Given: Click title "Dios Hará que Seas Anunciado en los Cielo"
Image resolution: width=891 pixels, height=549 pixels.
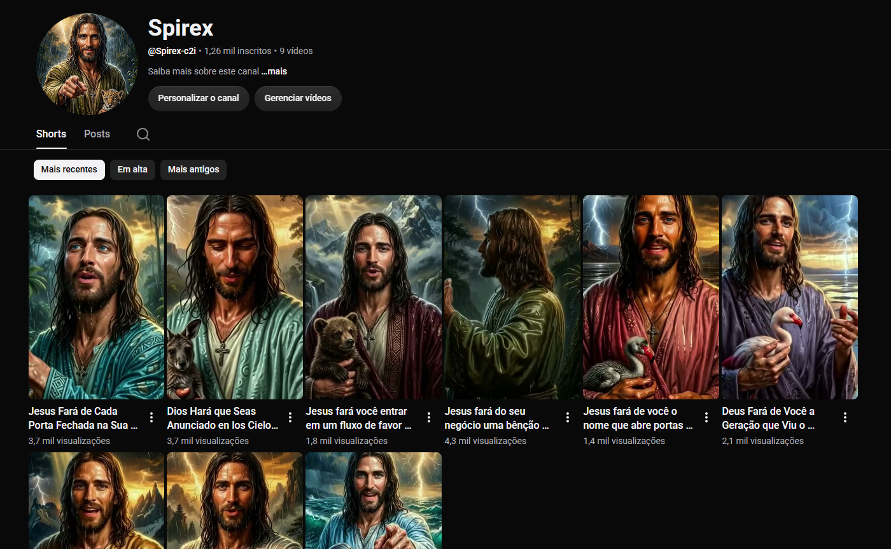Looking at the screenshot, I should click(223, 418).
